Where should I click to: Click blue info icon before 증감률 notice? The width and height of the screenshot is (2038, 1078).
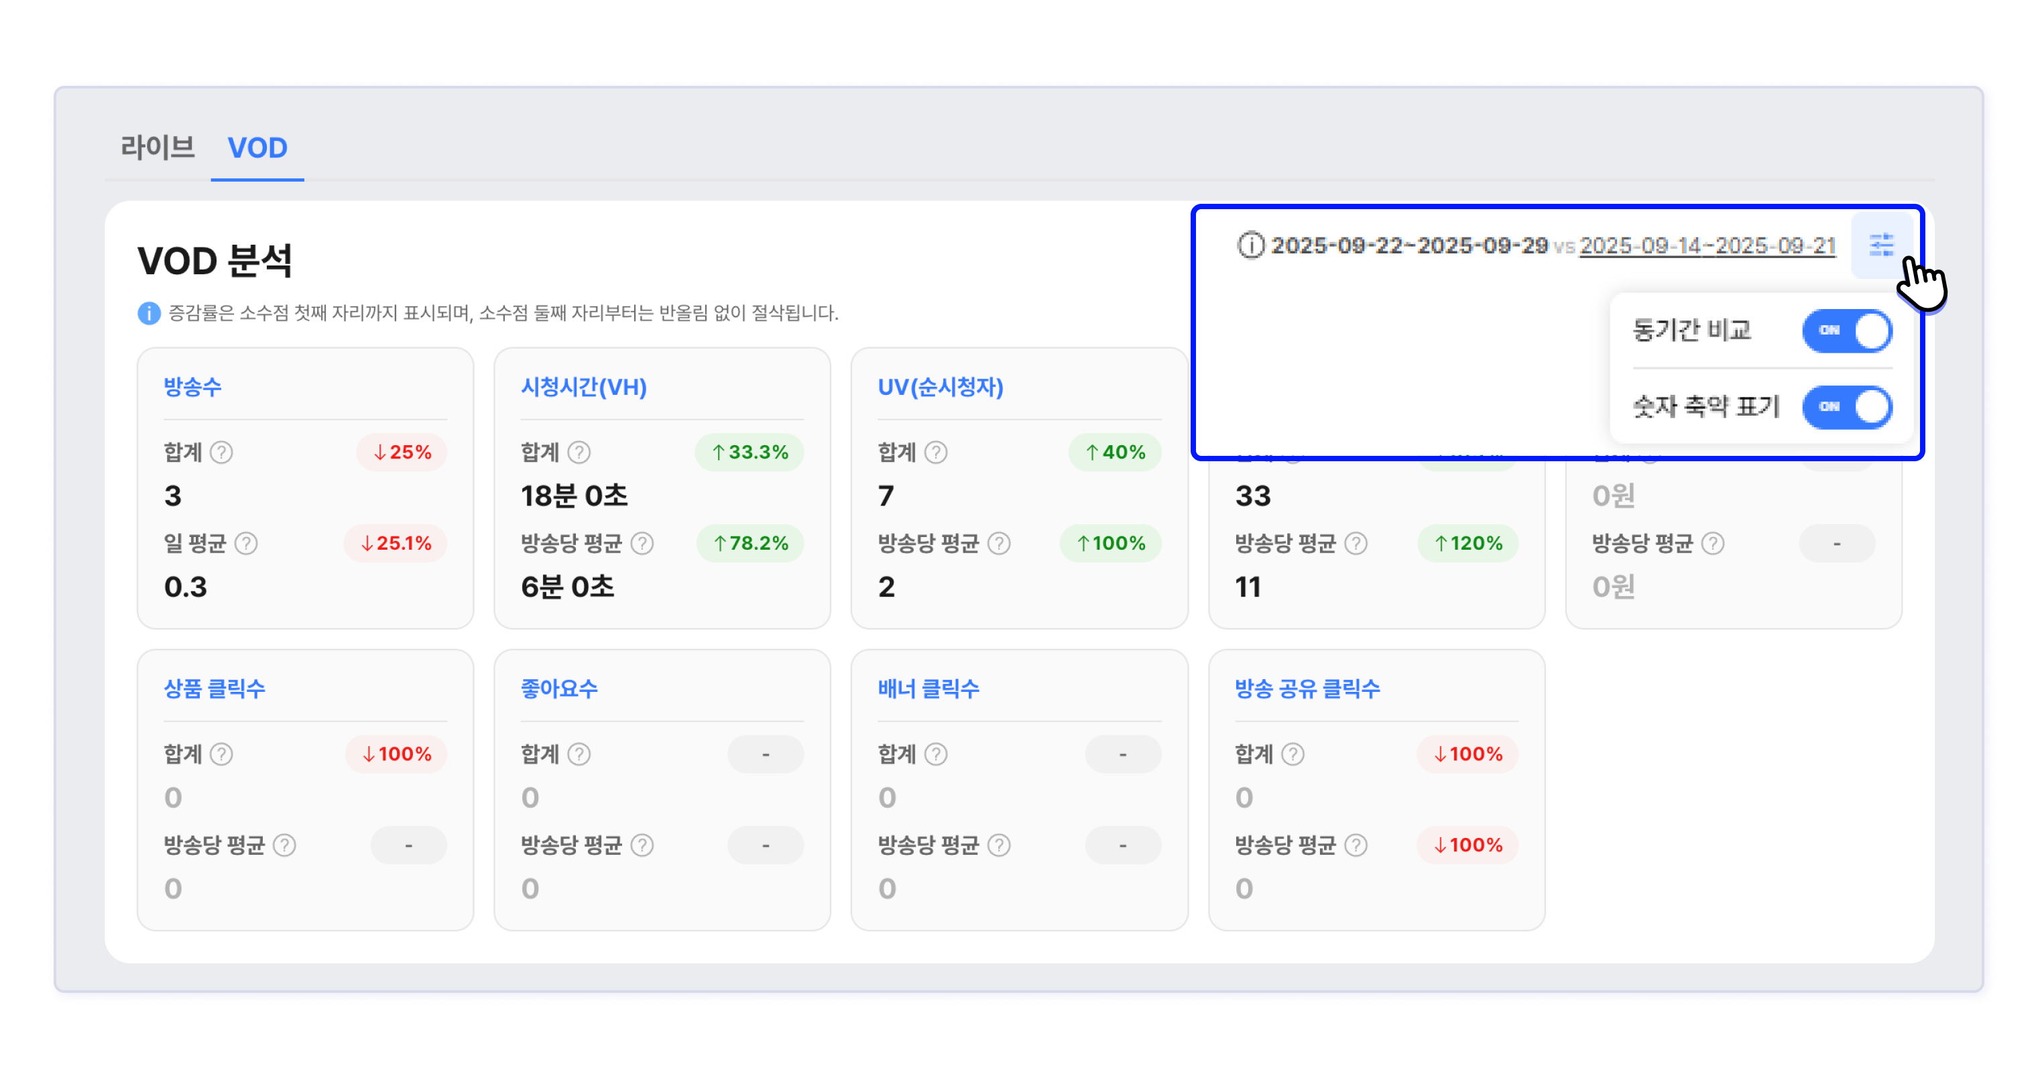tap(149, 313)
